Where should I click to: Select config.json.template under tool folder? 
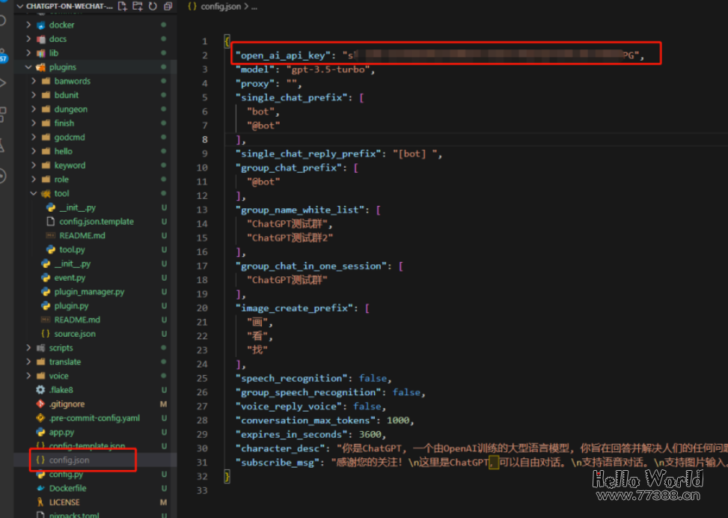pos(96,222)
